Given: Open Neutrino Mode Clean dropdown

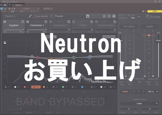Looking at the screenshot, I should [x=139, y=103].
